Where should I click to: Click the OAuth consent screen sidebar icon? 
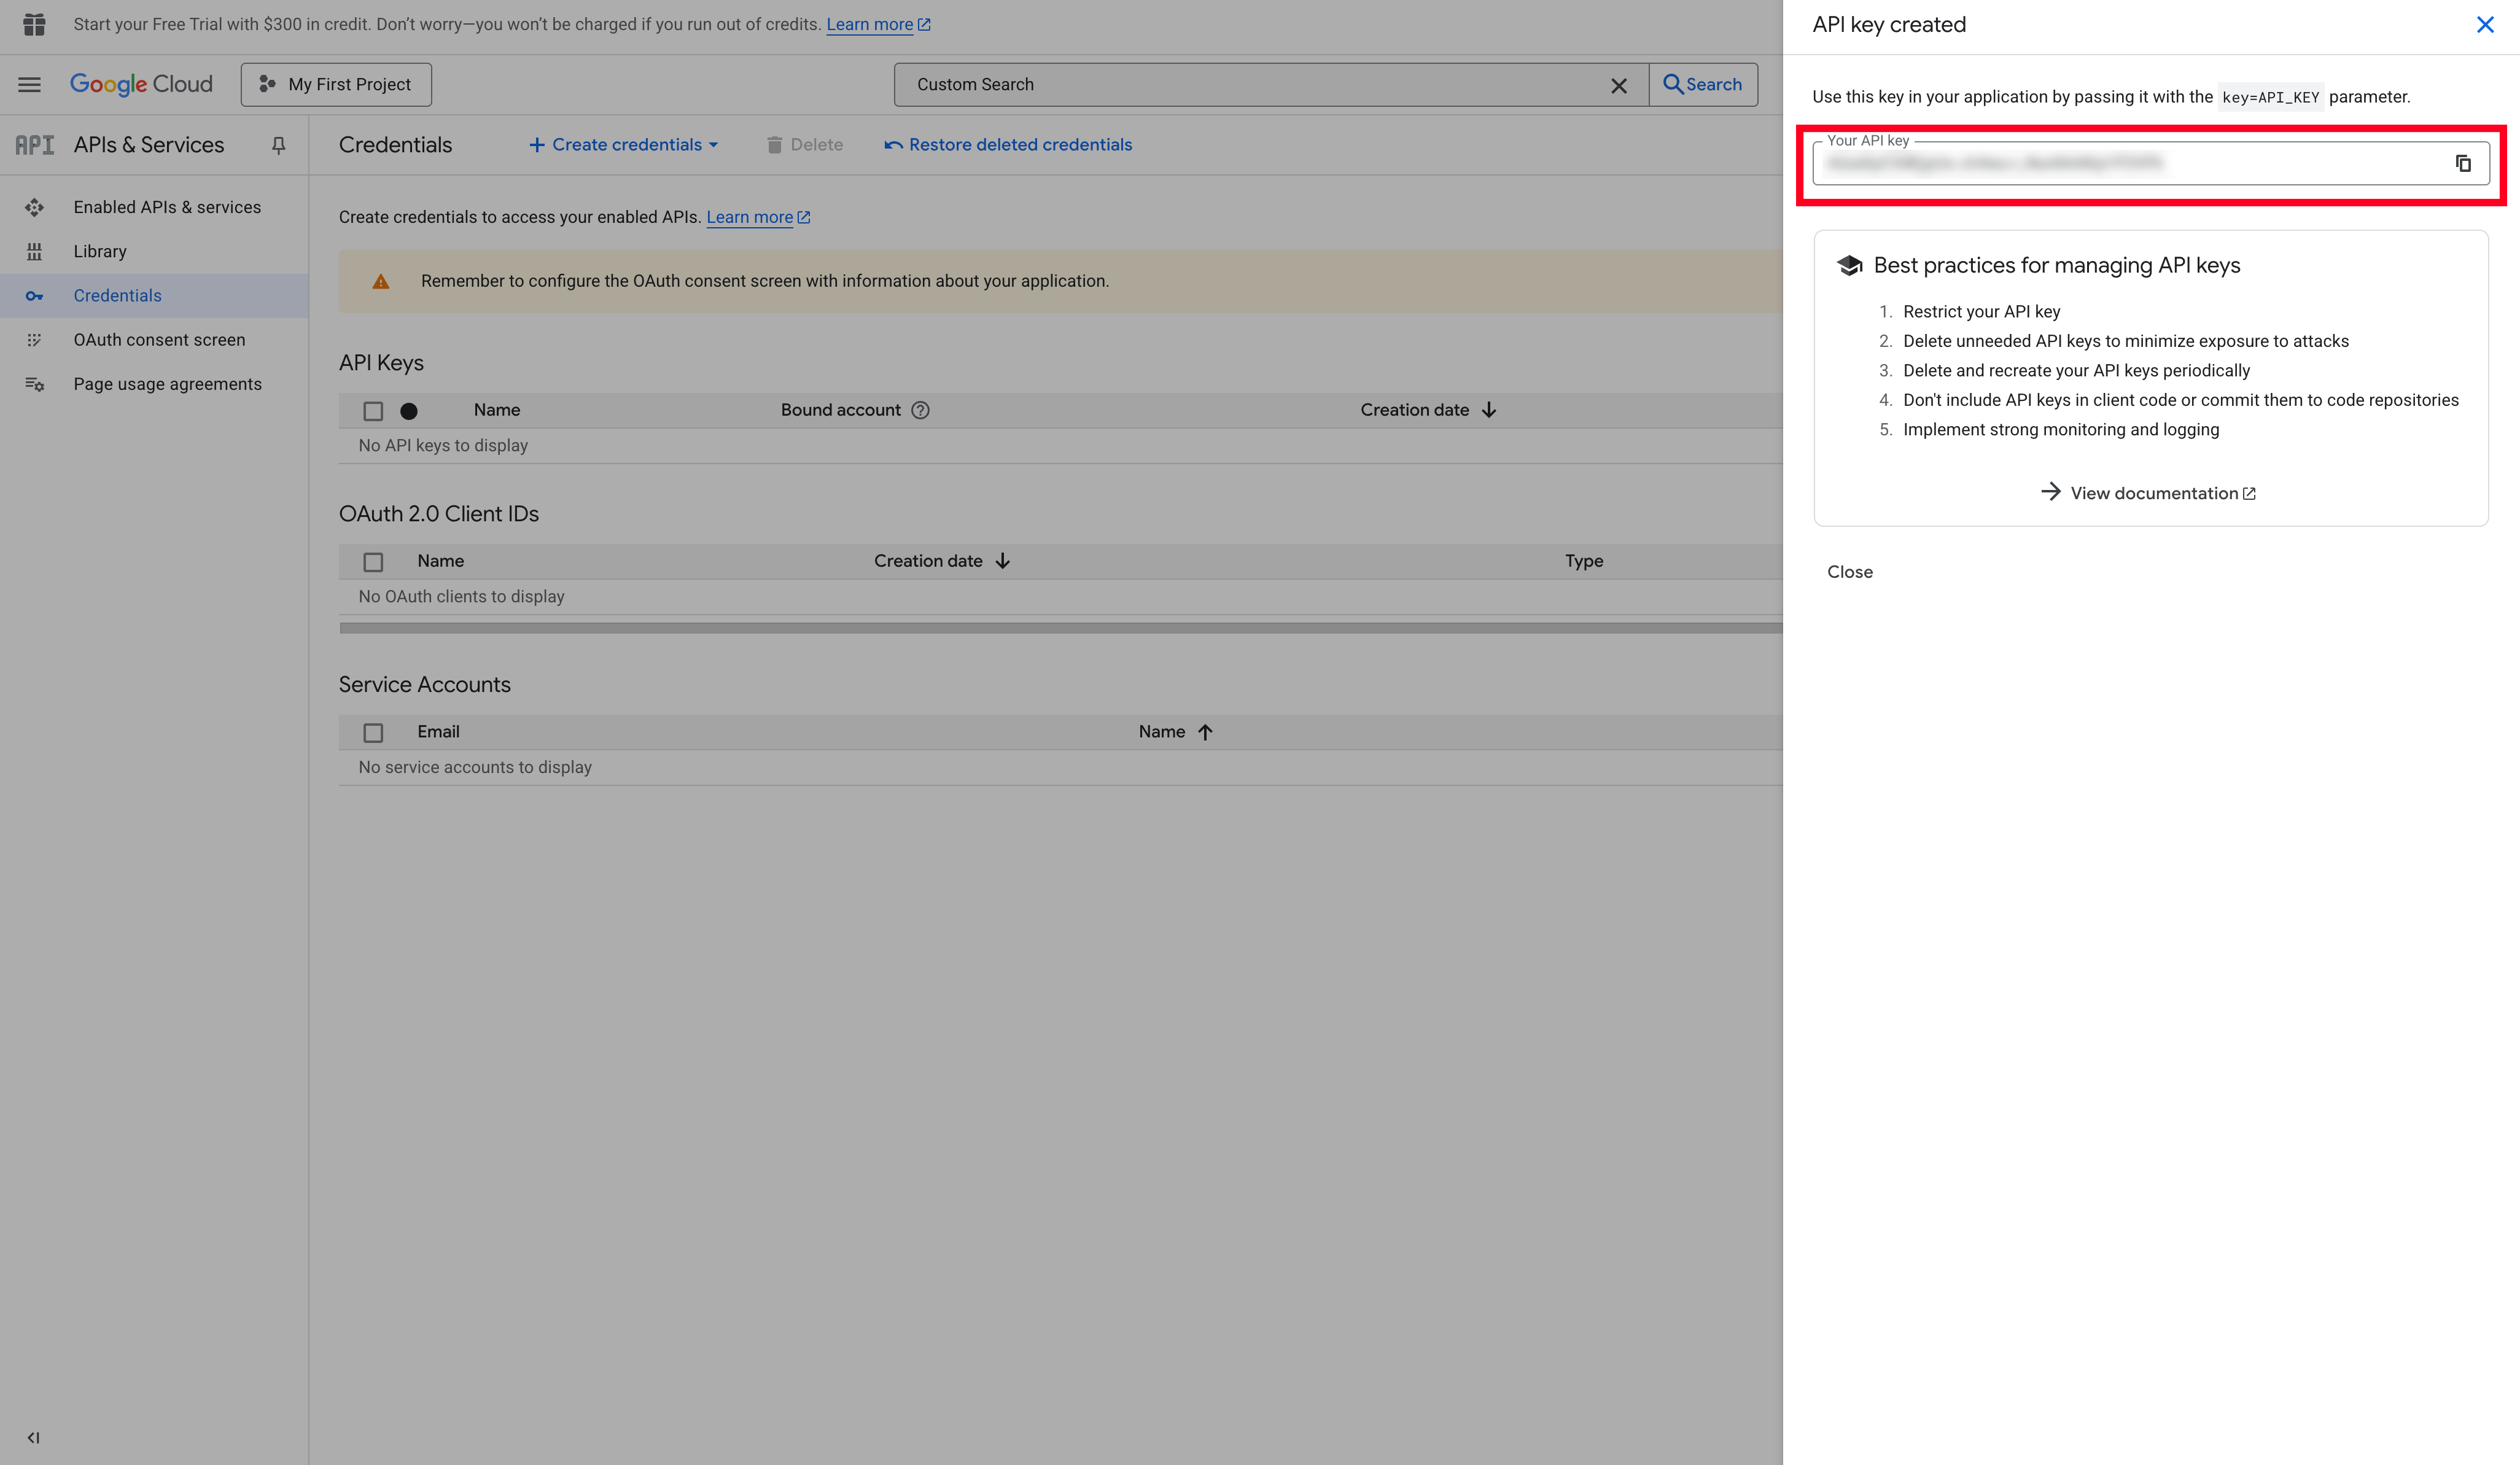[35, 340]
